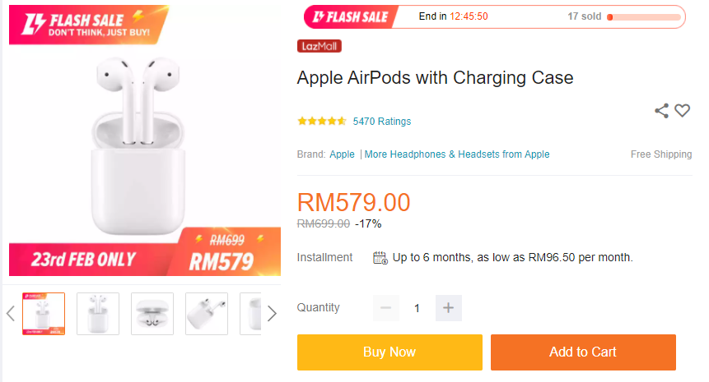Click the Add to Cart button
Image resolution: width=709 pixels, height=382 pixels.
[583, 352]
